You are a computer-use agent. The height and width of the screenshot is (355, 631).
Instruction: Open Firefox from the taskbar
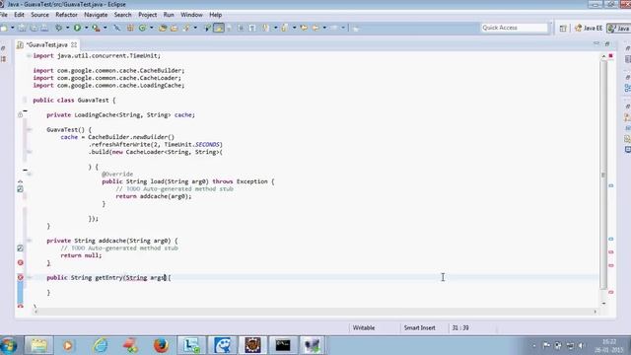point(161,345)
